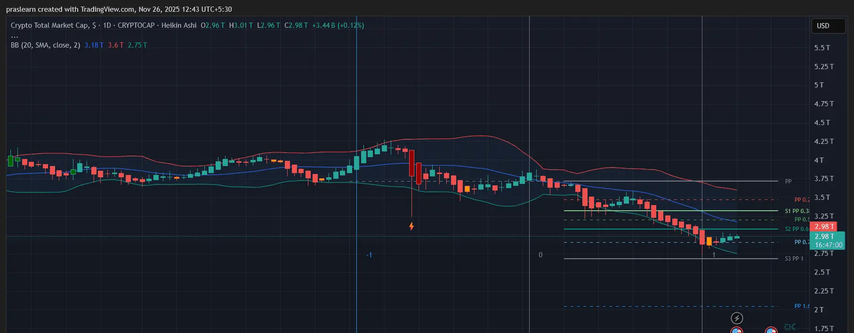Click Bollinger upper value 3.6 T
The height and width of the screenshot is (333, 854).
(116, 45)
